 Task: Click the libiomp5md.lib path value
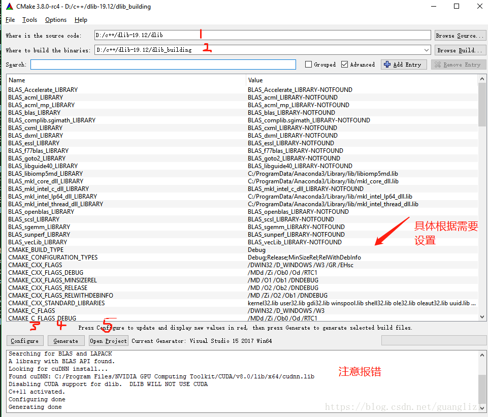tap(323, 174)
